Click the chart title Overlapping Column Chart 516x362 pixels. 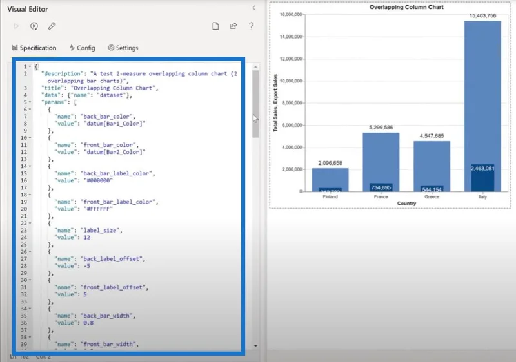[x=406, y=7]
